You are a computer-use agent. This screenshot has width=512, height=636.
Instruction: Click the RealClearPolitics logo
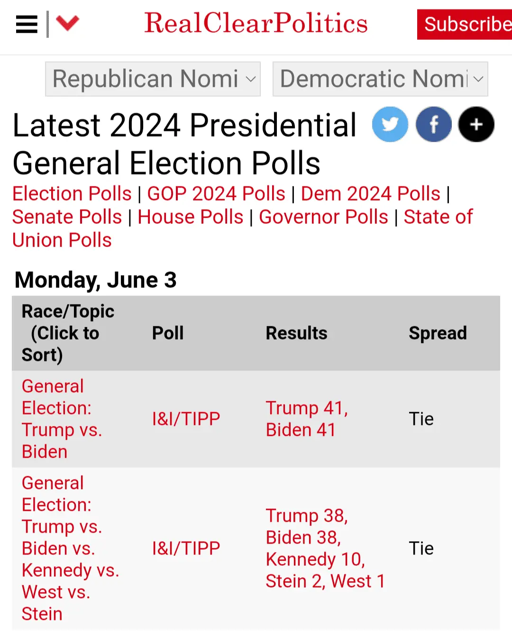click(256, 24)
